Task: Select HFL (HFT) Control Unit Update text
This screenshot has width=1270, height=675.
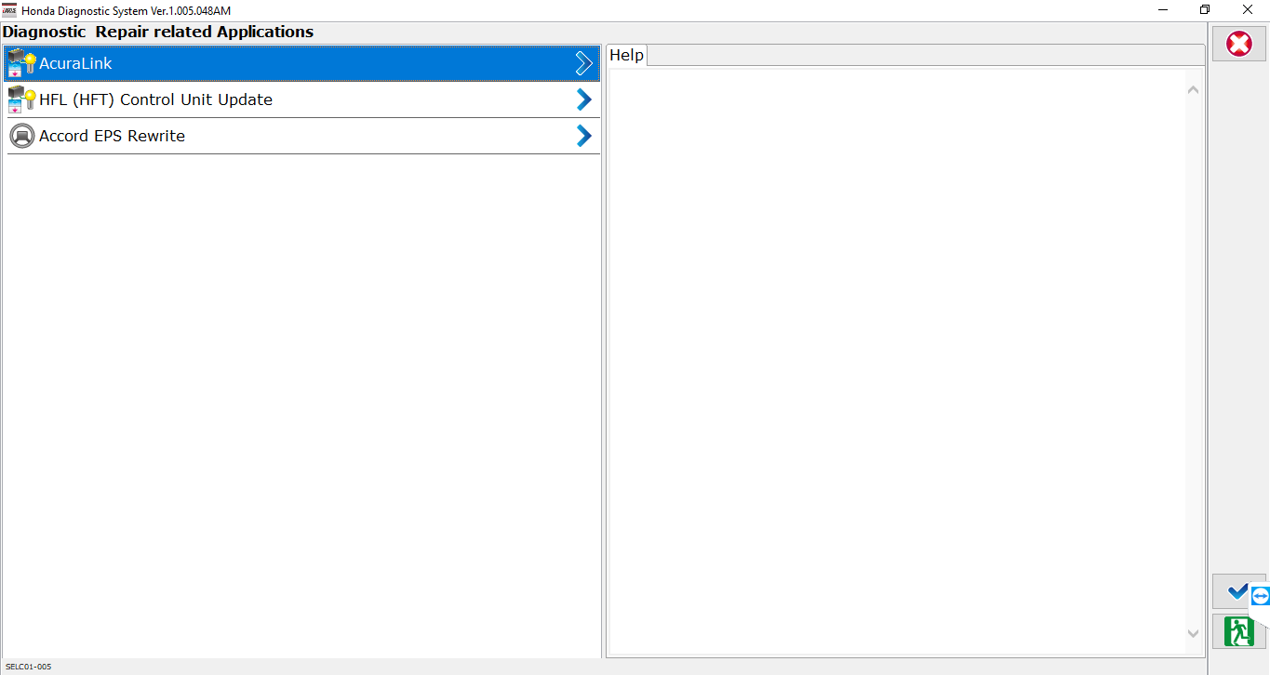Action: coord(155,99)
